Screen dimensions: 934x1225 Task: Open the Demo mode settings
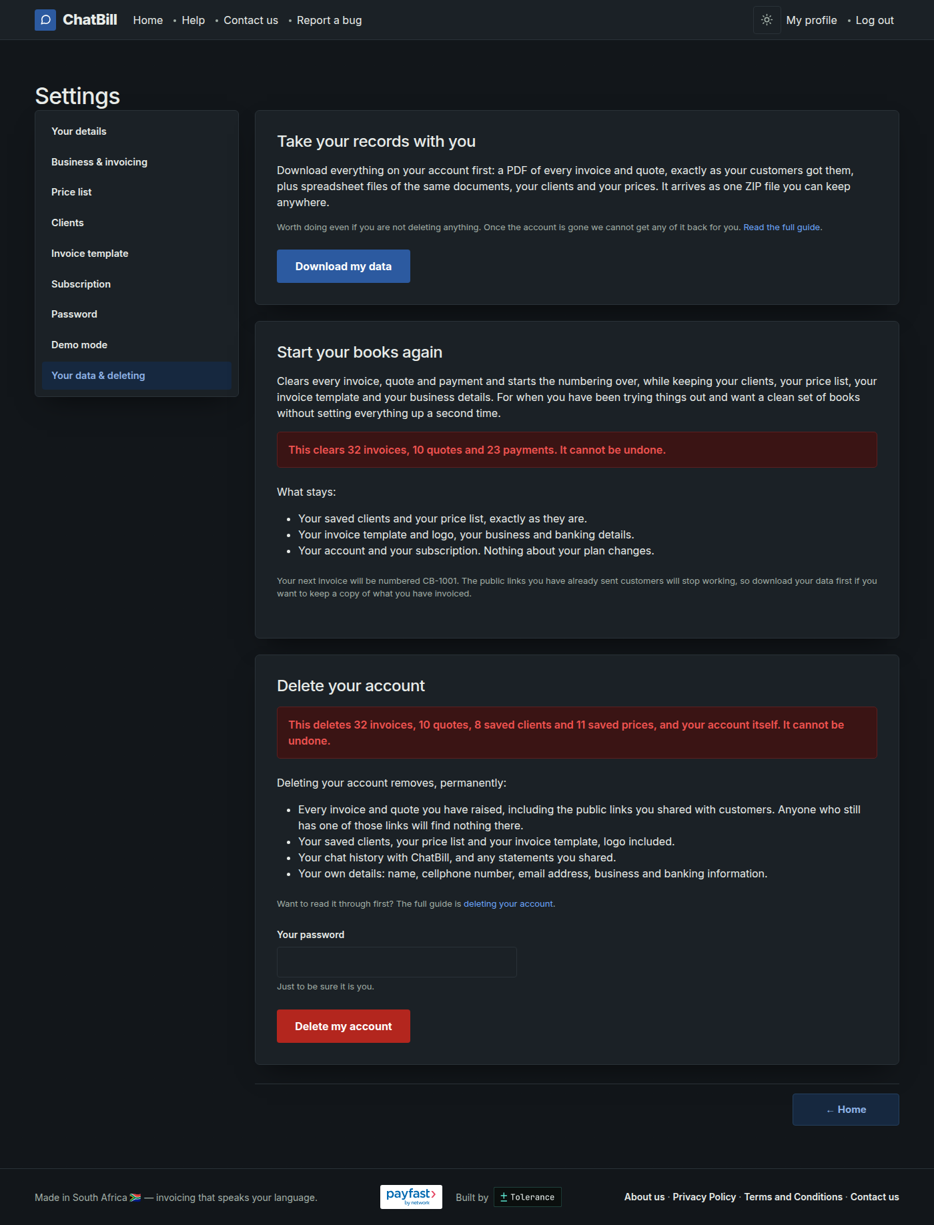coord(137,345)
